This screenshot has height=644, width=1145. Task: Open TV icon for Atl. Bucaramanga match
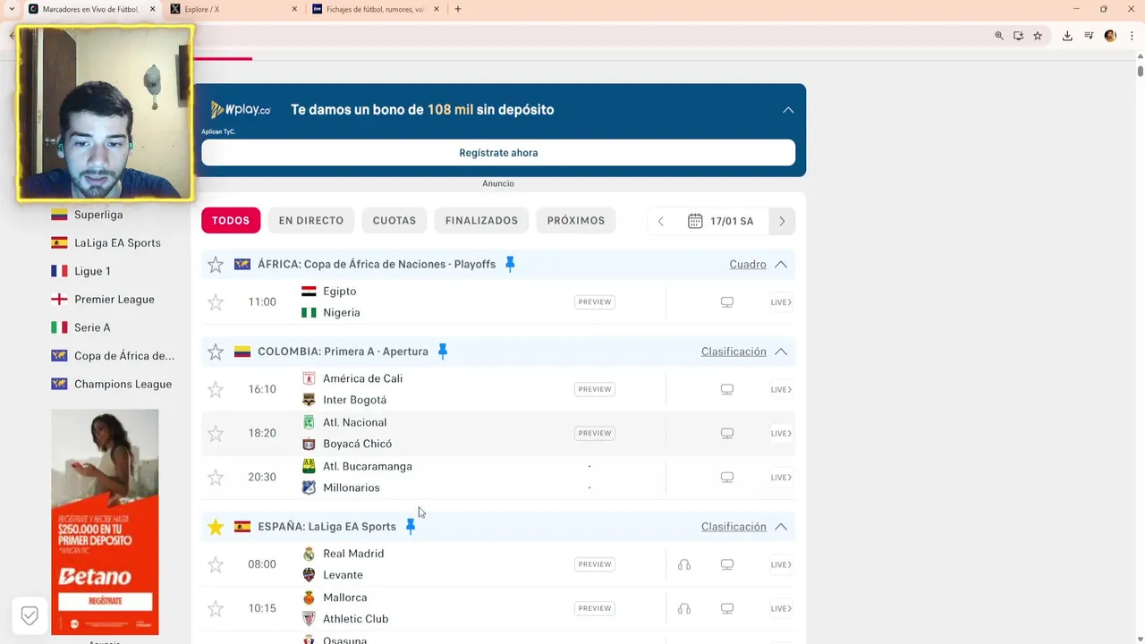pyautogui.click(x=727, y=477)
